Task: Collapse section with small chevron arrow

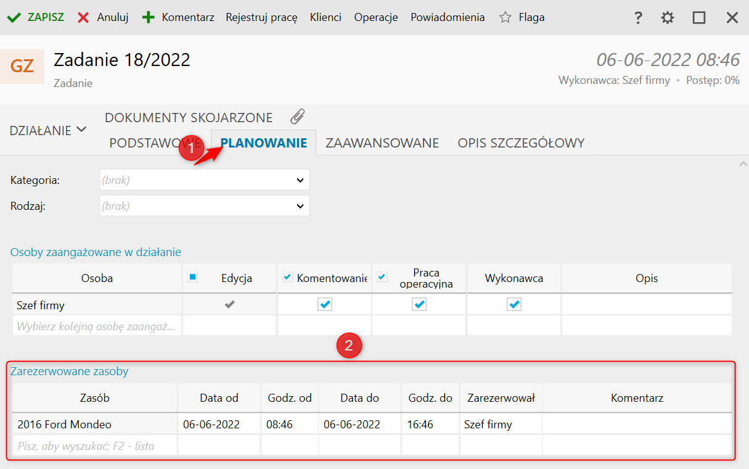Action: [742, 164]
